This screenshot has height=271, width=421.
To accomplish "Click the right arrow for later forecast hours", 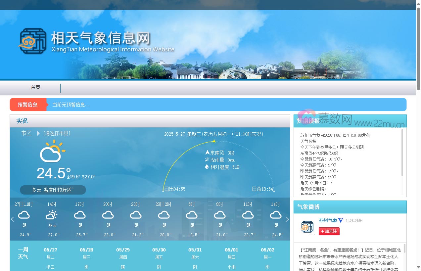I will 287,219.
